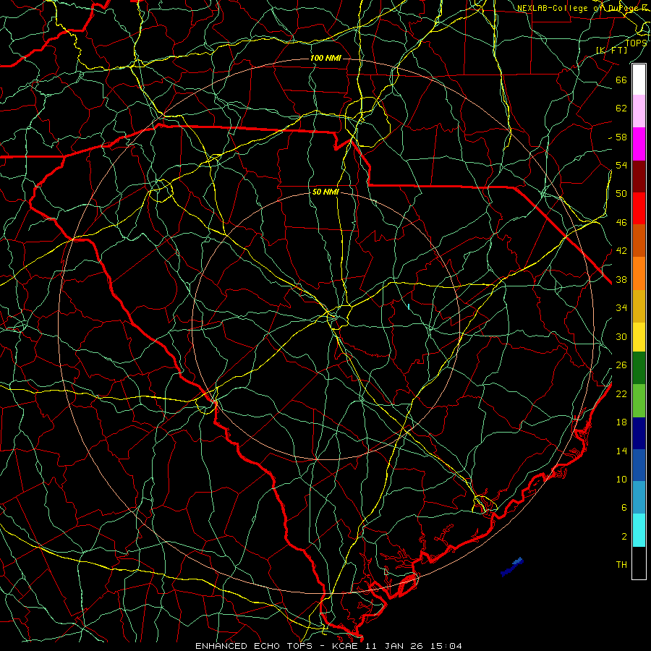Click the Enhanced Echo Tops KCAE title caption
This screenshot has height=651, width=651.
coord(328,646)
